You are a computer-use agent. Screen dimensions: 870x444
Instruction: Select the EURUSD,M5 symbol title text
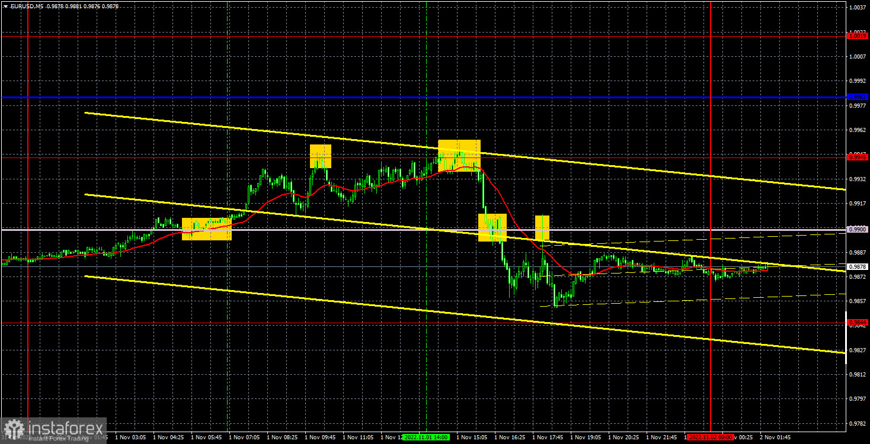tap(28, 6)
